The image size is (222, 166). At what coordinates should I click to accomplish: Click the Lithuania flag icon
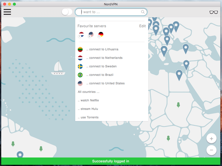click(x=80, y=49)
